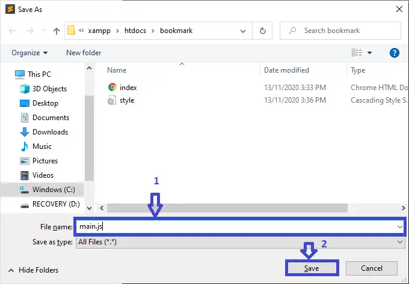
Task: Click the Chrome icon of index file
Action: [x=112, y=87]
